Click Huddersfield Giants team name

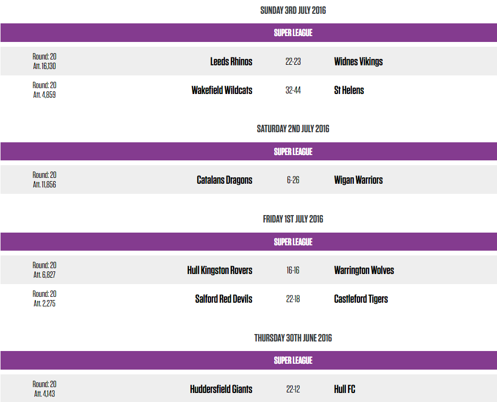pyautogui.click(x=221, y=389)
